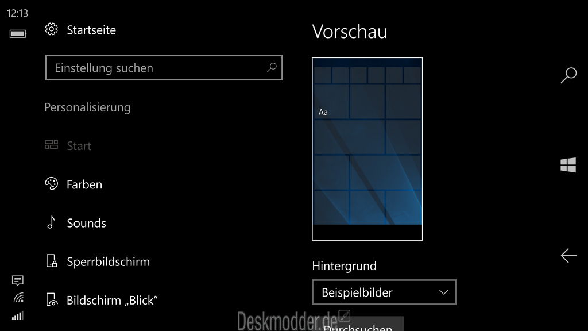
Task: Open the notification message icon
Action: point(18,280)
